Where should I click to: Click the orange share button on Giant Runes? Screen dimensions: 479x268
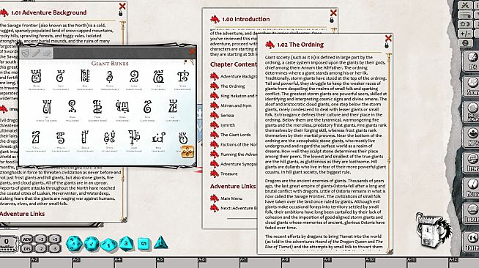(187, 152)
